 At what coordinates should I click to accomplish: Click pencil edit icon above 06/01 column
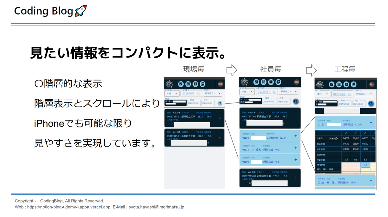tap(346, 133)
